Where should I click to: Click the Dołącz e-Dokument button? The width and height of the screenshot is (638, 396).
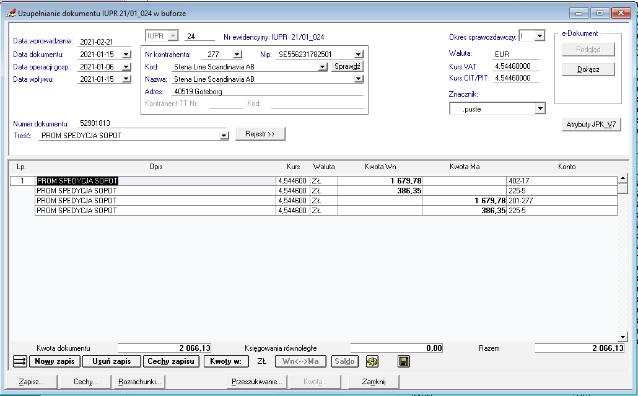tap(588, 69)
